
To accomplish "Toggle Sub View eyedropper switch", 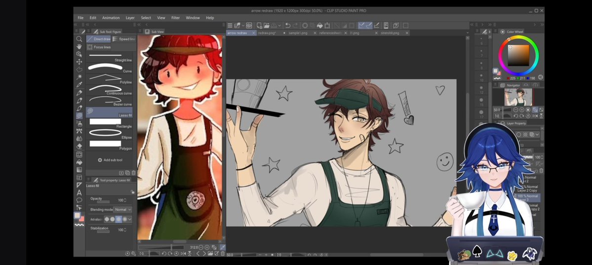I will [x=223, y=247].
